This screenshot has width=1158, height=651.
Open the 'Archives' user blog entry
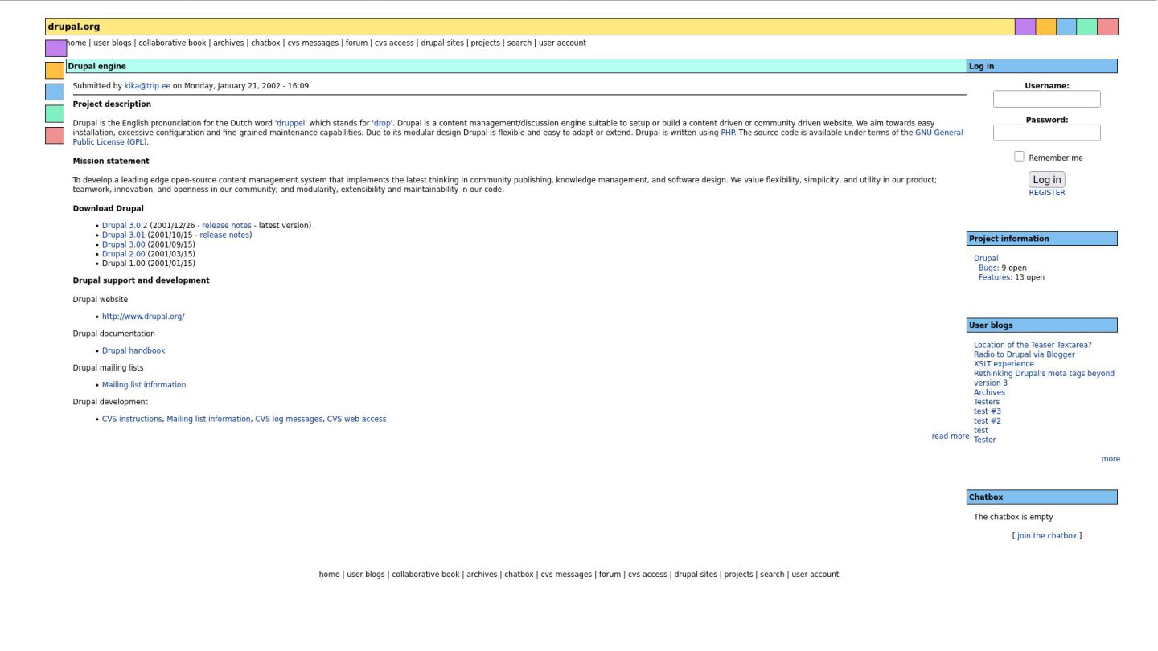point(989,393)
